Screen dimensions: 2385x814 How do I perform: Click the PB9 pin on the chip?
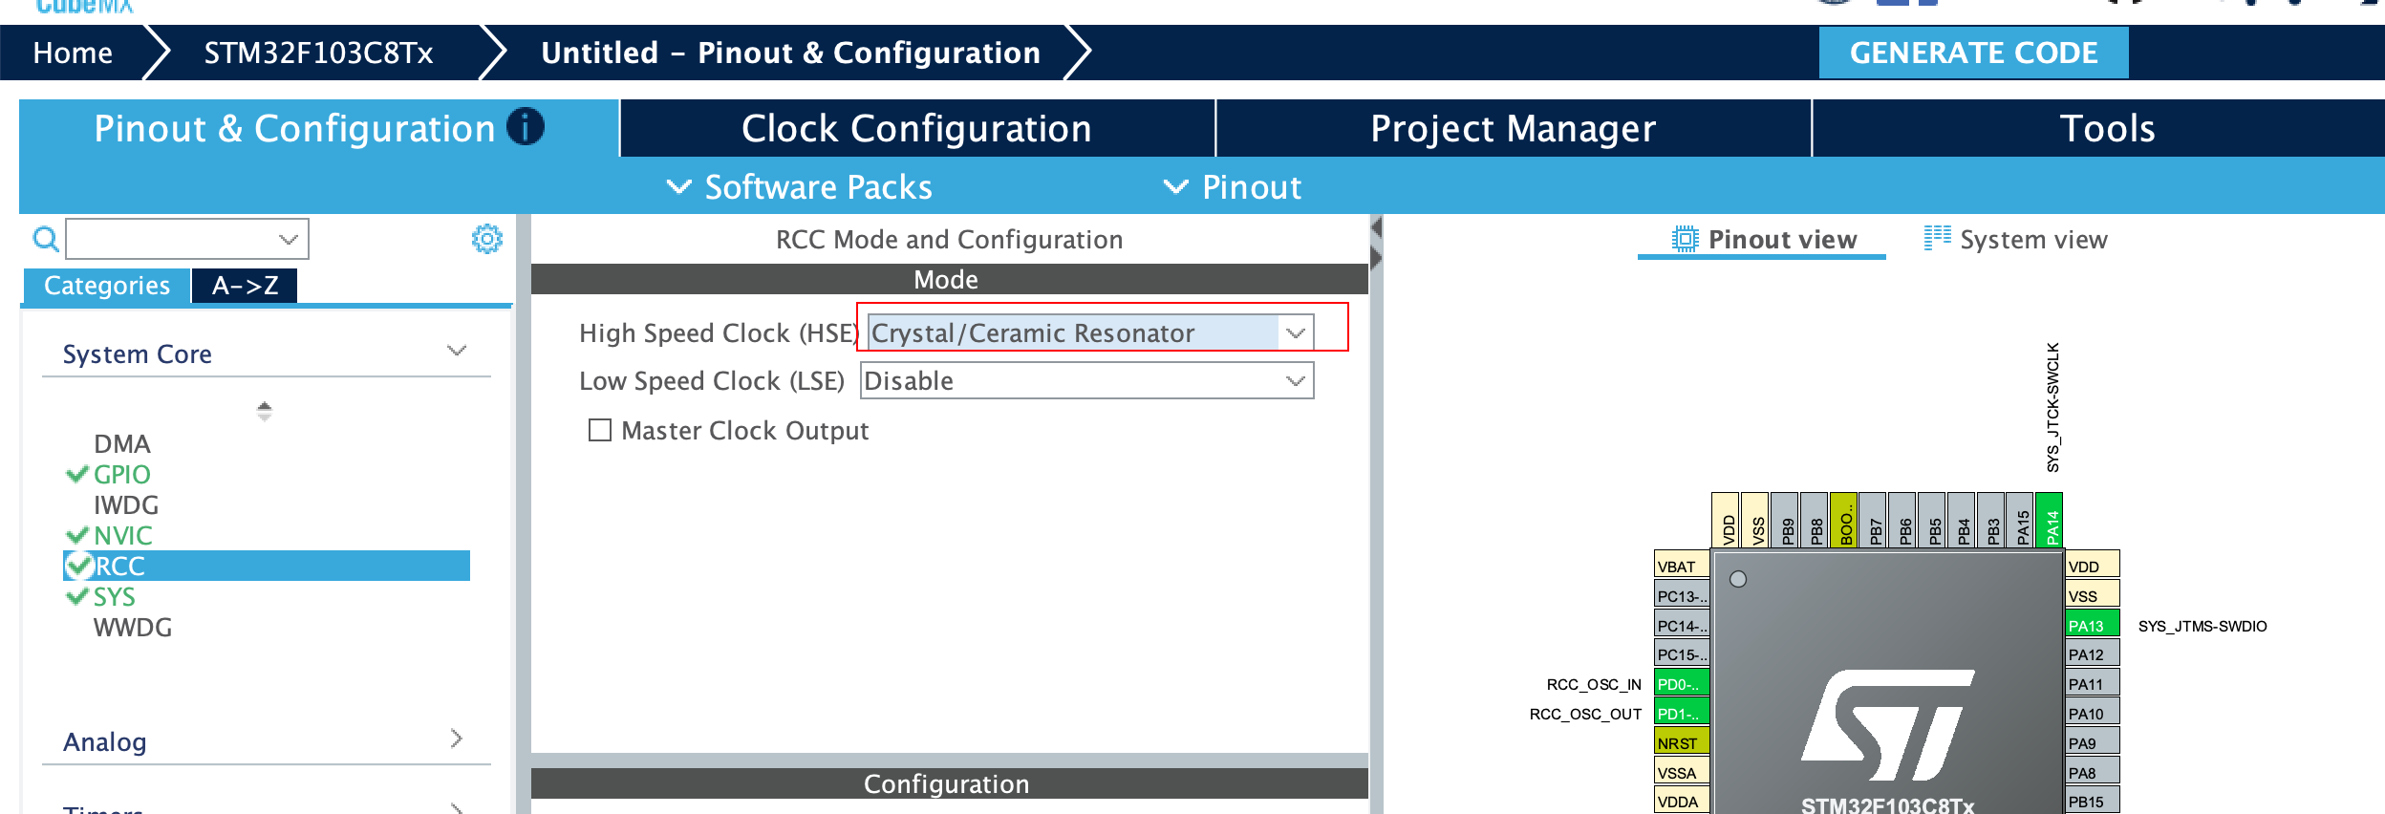pos(1785,520)
